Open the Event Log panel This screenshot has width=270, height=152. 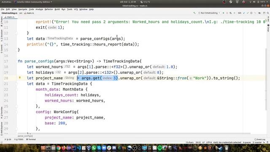coord(260,139)
